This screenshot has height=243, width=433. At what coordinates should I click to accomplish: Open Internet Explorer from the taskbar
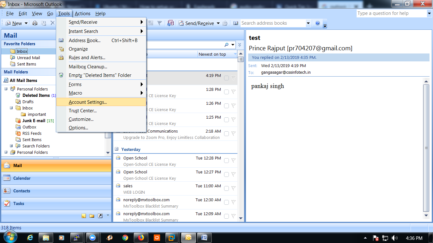pyautogui.click(x=30, y=238)
